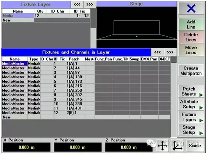Click the Add Line button
This screenshot has height=154, width=207.
tap(191, 24)
